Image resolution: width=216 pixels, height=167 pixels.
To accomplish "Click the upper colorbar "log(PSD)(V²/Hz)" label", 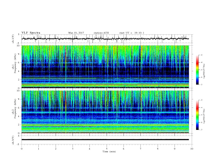I will [204, 71].
